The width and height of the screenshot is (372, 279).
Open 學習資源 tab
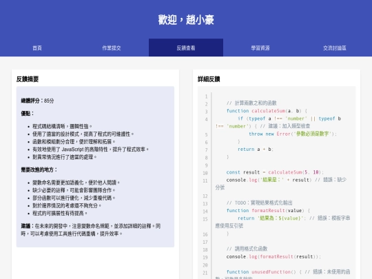pyautogui.click(x=260, y=48)
